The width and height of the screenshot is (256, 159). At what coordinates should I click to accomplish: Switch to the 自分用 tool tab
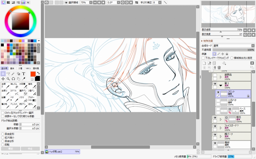(x=4, y=68)
